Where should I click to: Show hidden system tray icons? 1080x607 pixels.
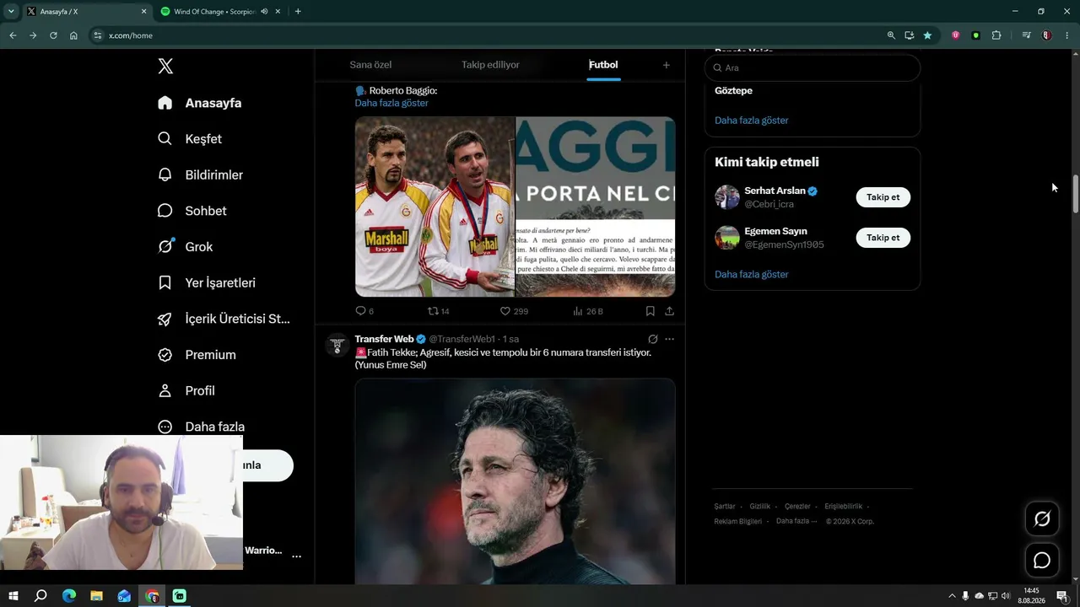953,596
